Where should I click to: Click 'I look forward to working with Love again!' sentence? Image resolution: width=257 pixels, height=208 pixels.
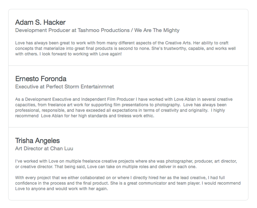[x=81, y=54]
